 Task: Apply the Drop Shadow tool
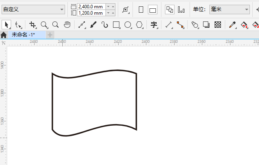coord(206,25)
